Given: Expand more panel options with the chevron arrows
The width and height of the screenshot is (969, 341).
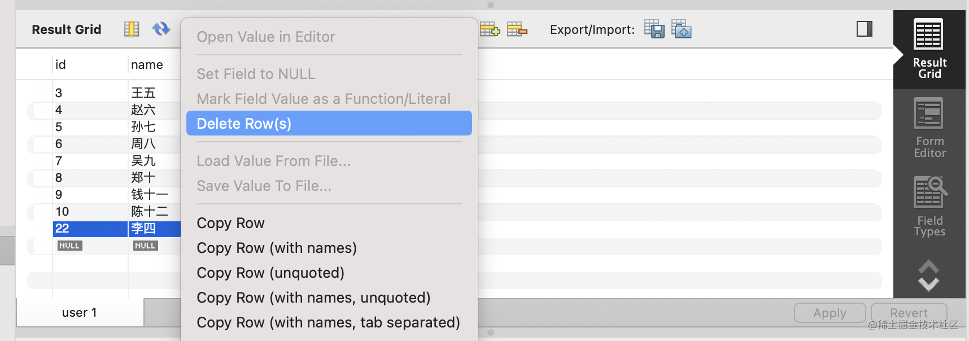Looking at the screenshot, I should pyautogui.click(x=929, y=276).
